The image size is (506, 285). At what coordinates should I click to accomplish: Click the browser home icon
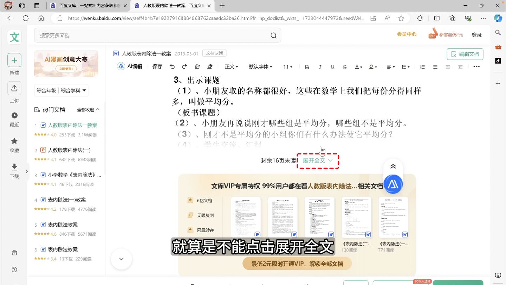[41, 18]
